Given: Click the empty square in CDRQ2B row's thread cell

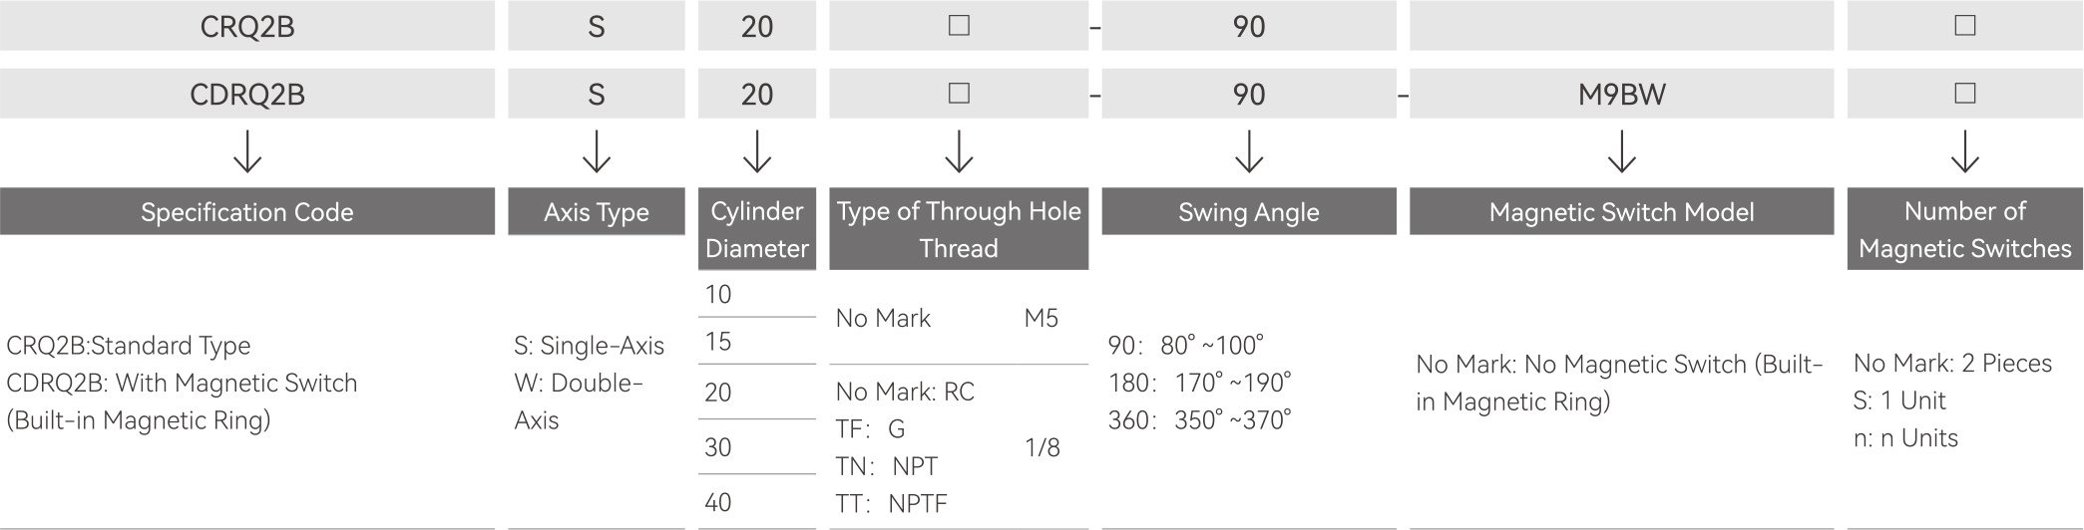Looking at the screenshot, I should 959,94.
